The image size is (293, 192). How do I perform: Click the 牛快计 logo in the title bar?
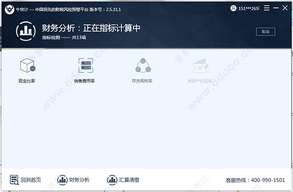coord(10,9)
